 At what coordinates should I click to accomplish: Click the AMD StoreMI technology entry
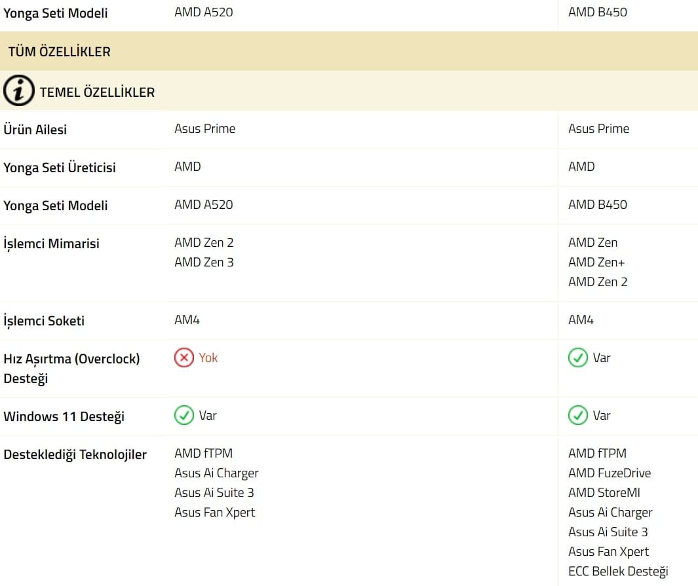coord(604,492)
